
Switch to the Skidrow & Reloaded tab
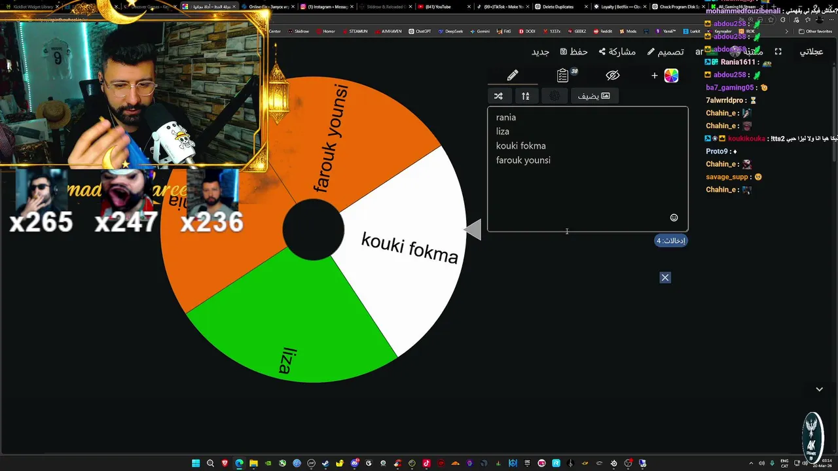coord(386,7)
